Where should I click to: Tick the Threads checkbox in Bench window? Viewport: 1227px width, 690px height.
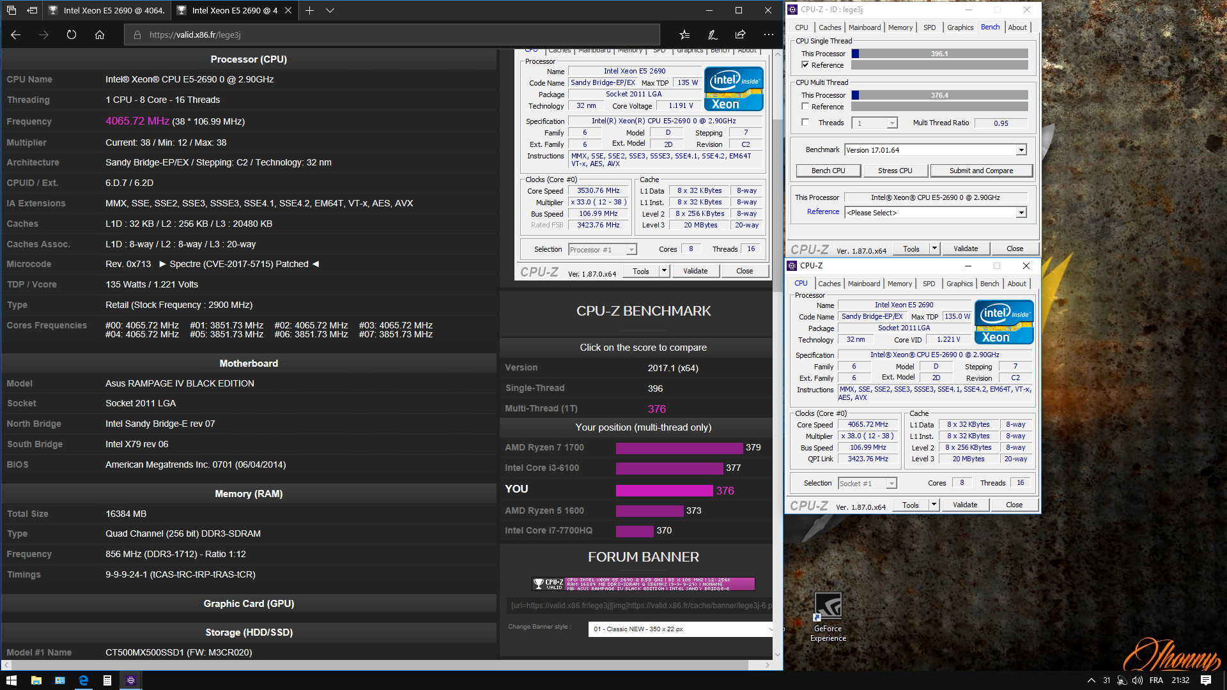pos(805,123)
